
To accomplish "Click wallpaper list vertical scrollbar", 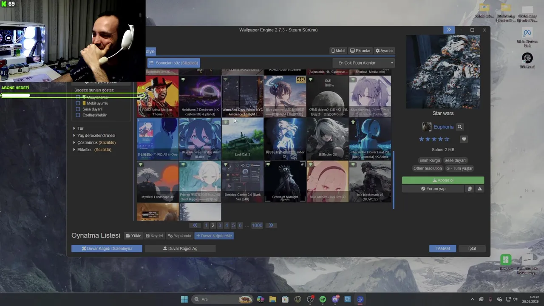I will [x=394, y=180].
